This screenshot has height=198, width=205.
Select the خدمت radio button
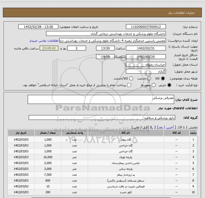(149, 78)
